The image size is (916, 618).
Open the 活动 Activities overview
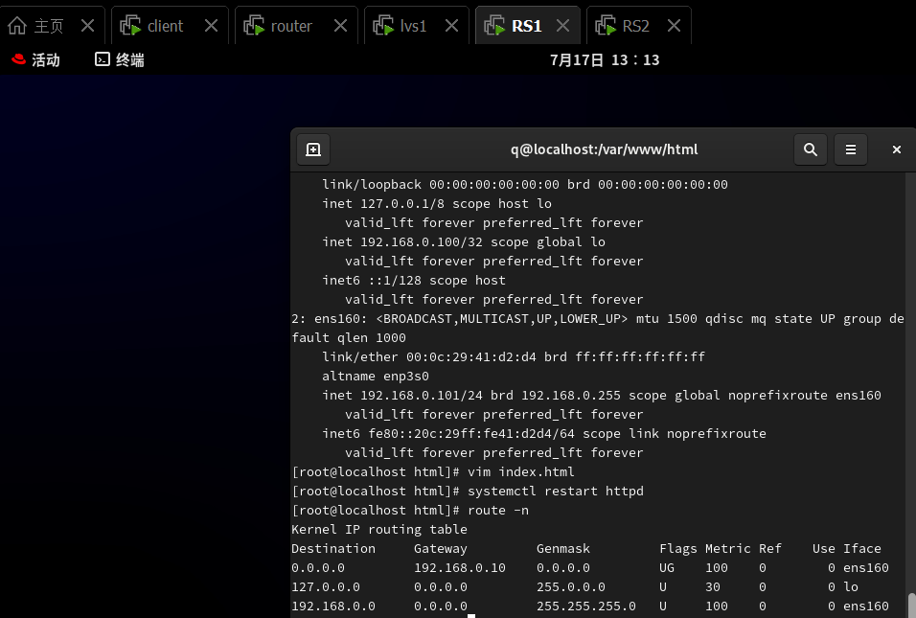35,59
